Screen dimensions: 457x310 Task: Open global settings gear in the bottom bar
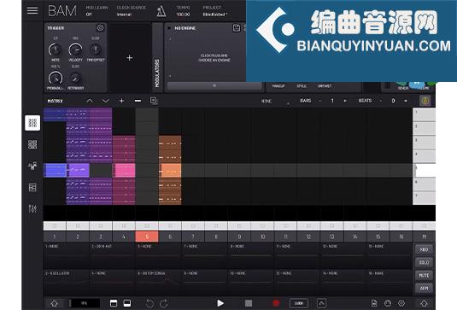(401, 303)
